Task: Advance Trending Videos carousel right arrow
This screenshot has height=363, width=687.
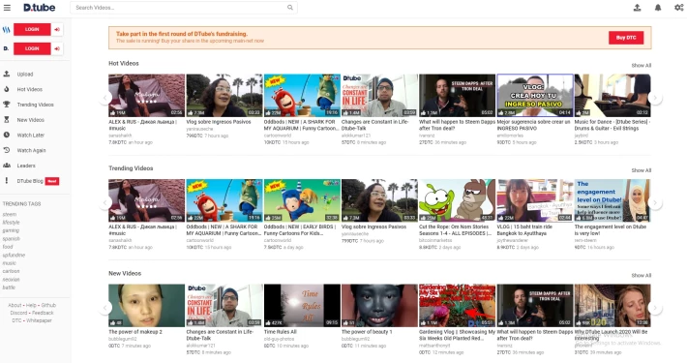Action: coord(655,202)
